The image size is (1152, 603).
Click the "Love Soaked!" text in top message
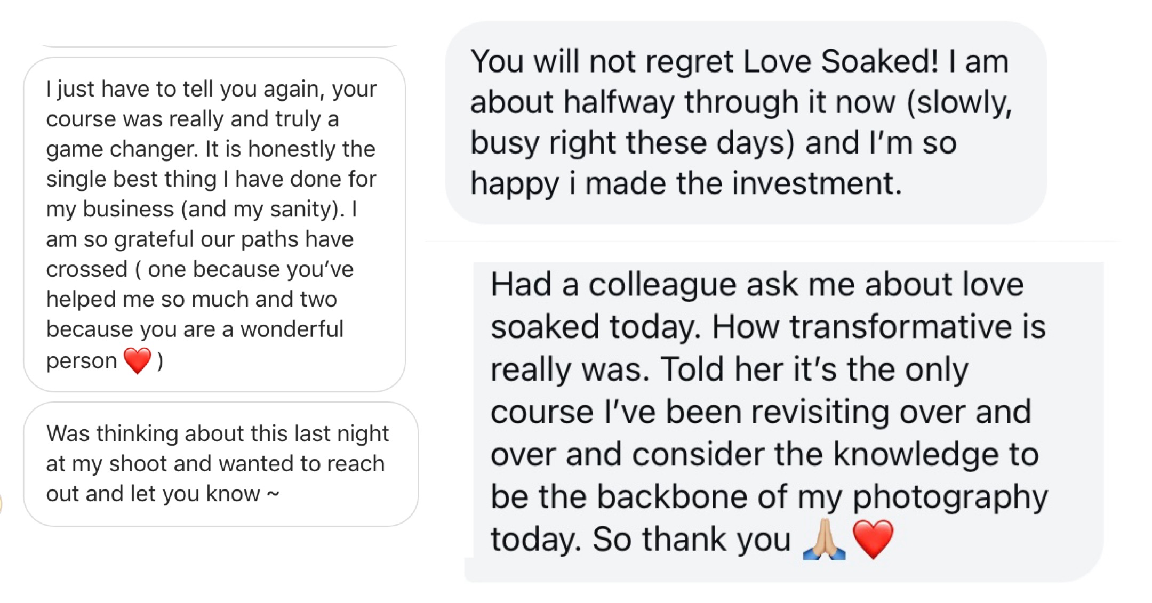840,62
